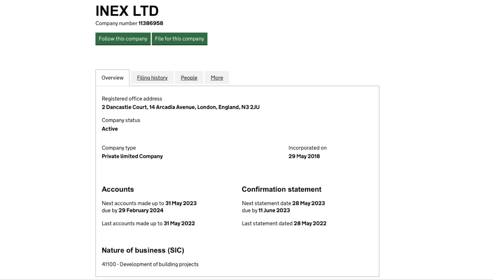Click the Private limited Company type value
Viewport: 493px width, 280px height.
132,156
